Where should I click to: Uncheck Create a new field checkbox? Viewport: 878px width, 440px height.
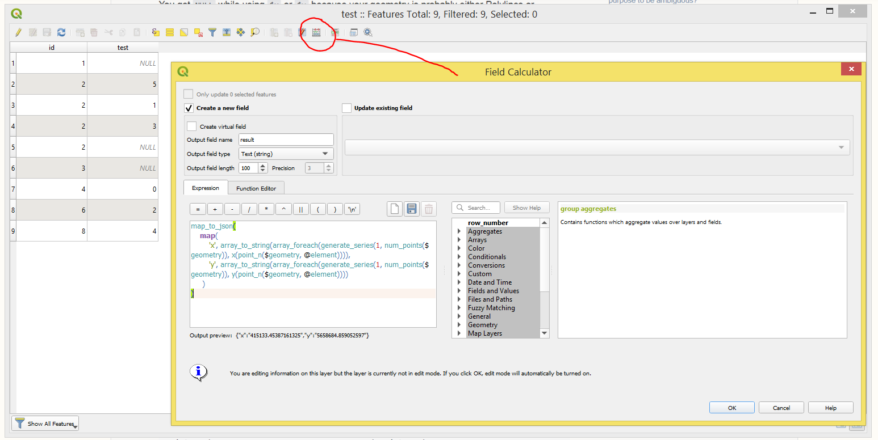(x=189, y=108)
